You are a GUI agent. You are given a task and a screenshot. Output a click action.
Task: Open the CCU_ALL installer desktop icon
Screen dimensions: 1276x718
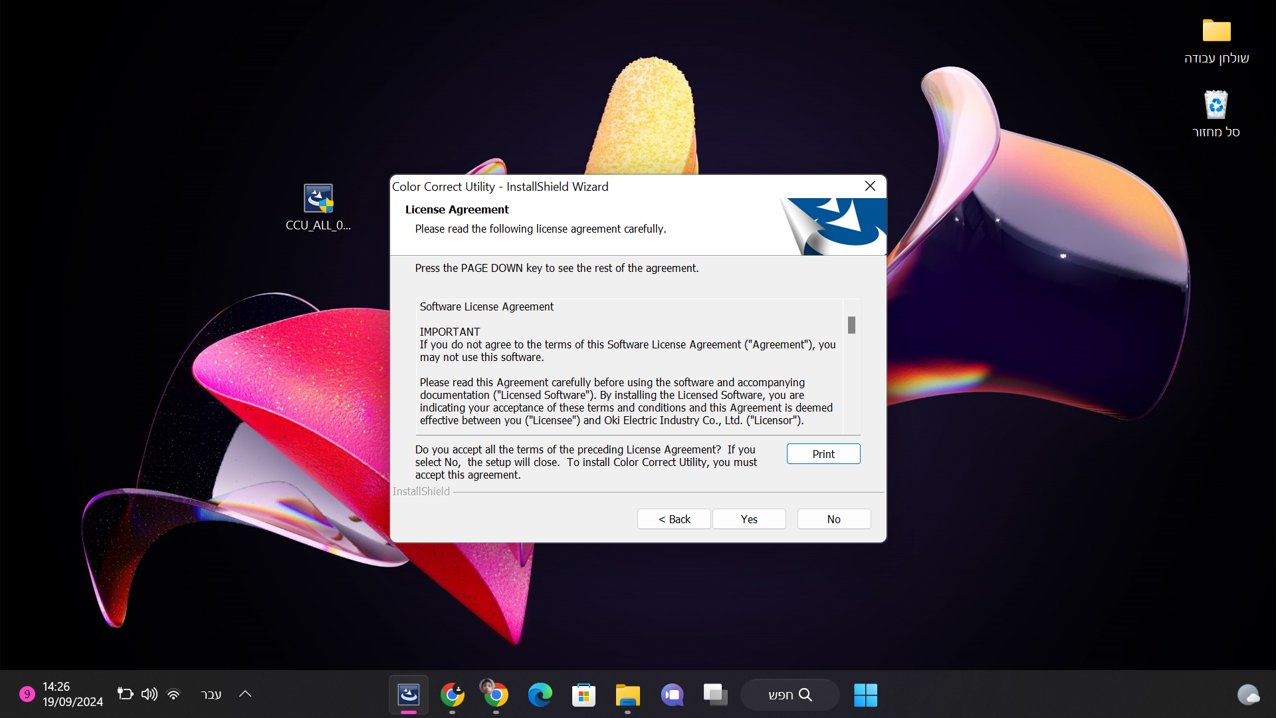pyautogui.click(x=318, y=199)
